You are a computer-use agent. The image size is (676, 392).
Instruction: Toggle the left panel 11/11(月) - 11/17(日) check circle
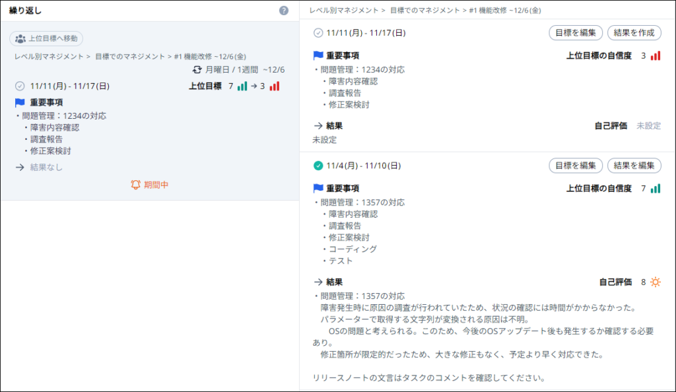[x=20, y=86]
